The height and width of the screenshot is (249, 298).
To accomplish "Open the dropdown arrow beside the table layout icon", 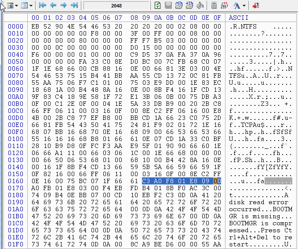I will click(16, 6).
